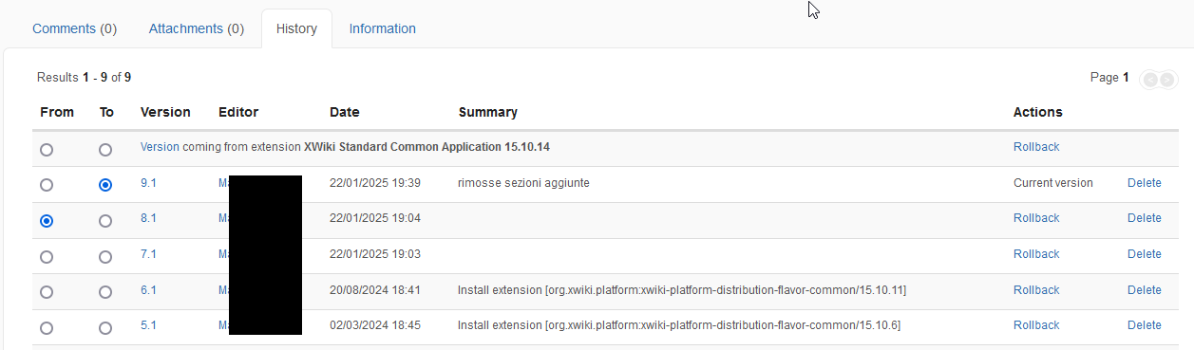Image resolution: width=1194 pixels, height=350 pixels.
Task: Select From radio for version 9.1
Action: [x=47, y=185]
